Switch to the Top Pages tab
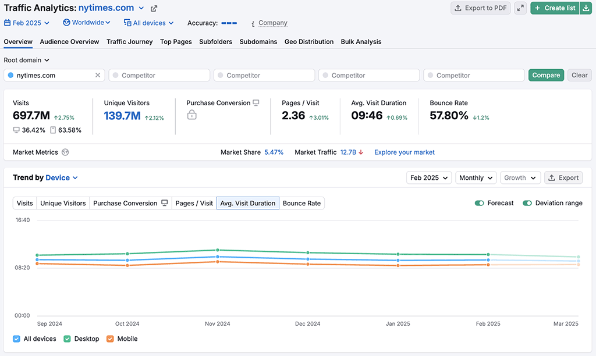This screenshot has height=356, width=596. (x=176, y=42)
